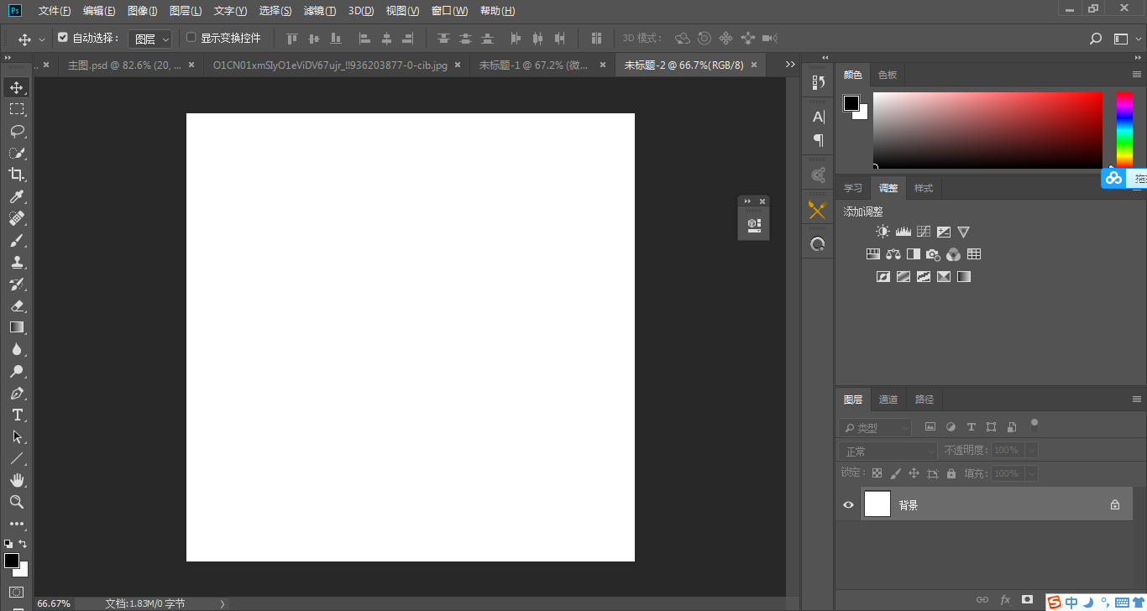Click the foreground color swatch in toolbar
Image resolution: width=1147 pixels, height=611 pixels.
coord(12,561)
